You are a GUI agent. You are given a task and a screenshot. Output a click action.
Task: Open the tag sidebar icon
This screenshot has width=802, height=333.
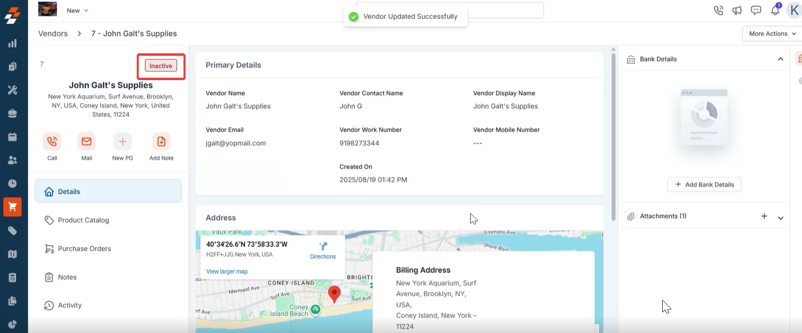pos(13,231)
